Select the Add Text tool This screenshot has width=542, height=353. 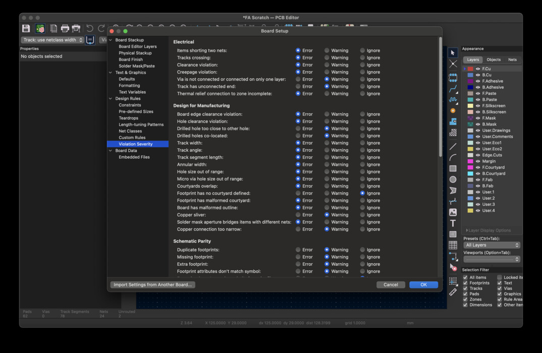point(453,223)
